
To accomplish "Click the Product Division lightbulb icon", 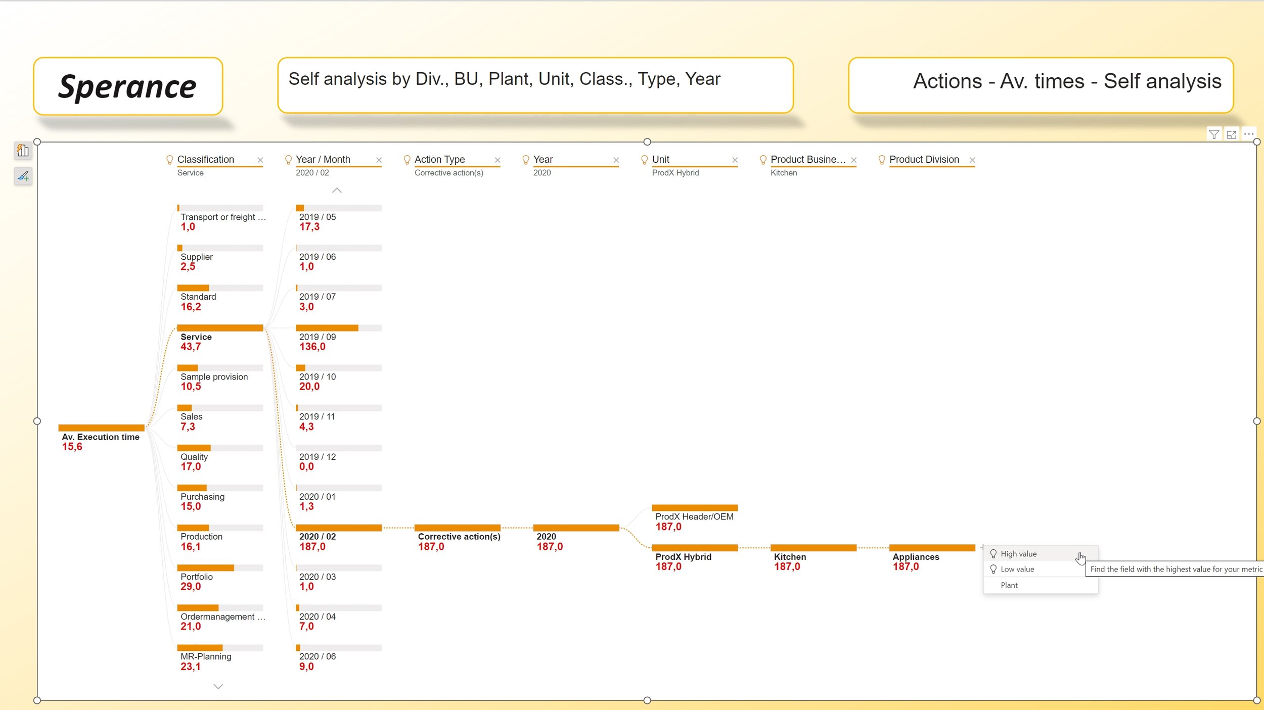I will tap(882, 160).
